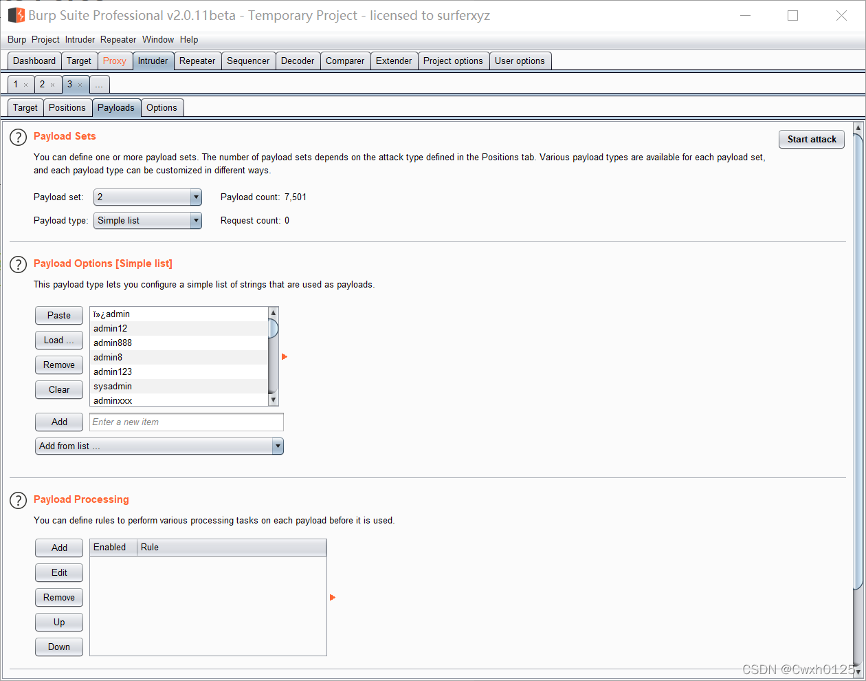Viewport: 866px width, 681px height.
Task: Click the Load ... button
Action: pos(59,340)
